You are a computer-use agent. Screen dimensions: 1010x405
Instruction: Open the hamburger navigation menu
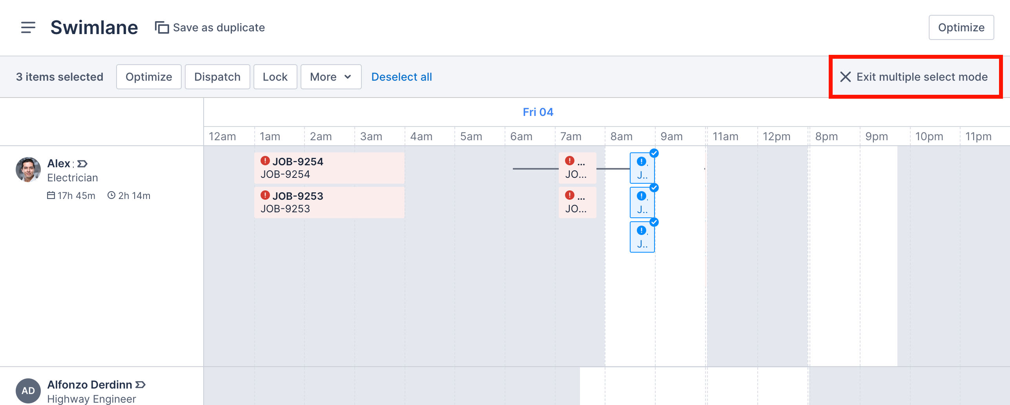[28, 27]
